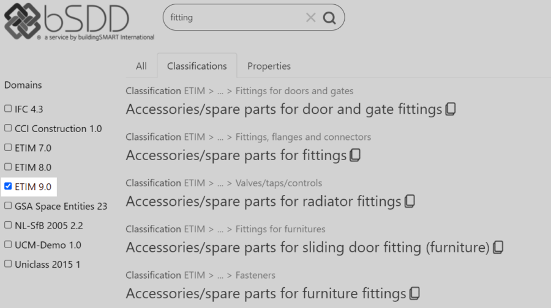This screenshot has height=308, width=551.
Task: Open Accessories/spare parts for door and gate fittings
Action: 283,109
